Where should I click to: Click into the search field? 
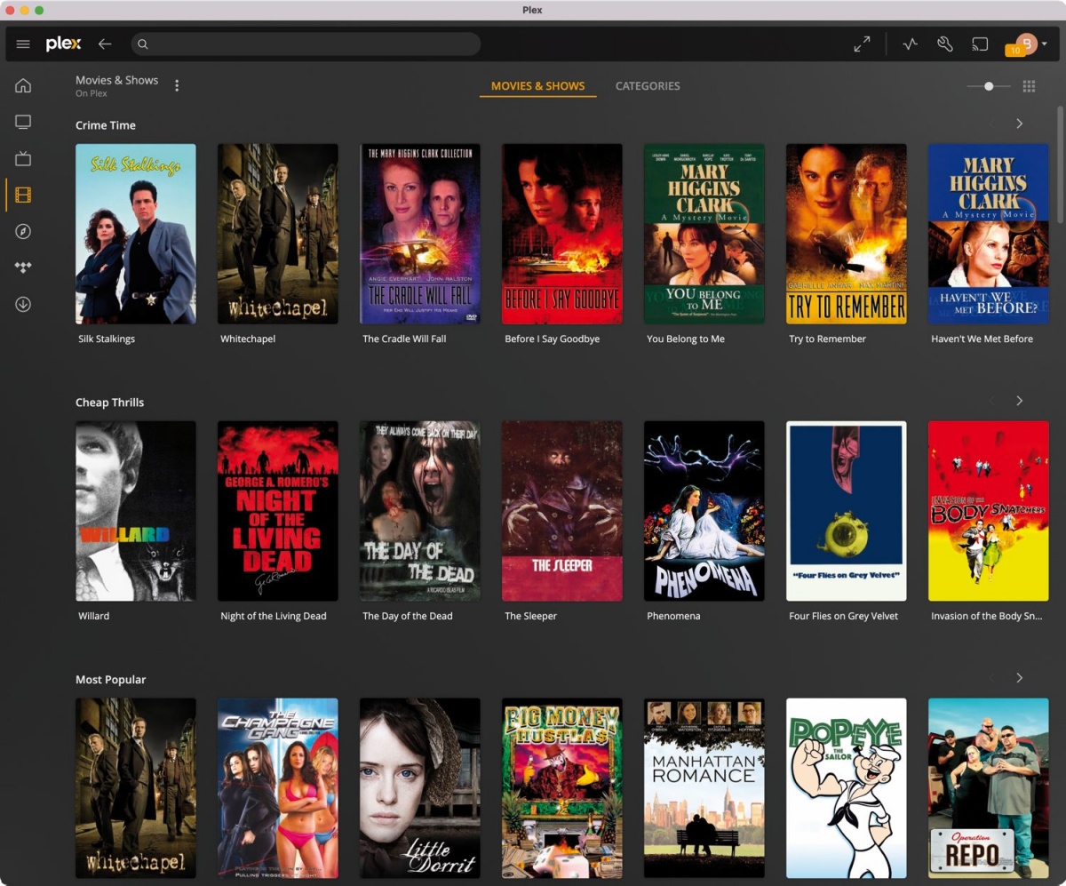pyautogui.click(x=306, y=44)
